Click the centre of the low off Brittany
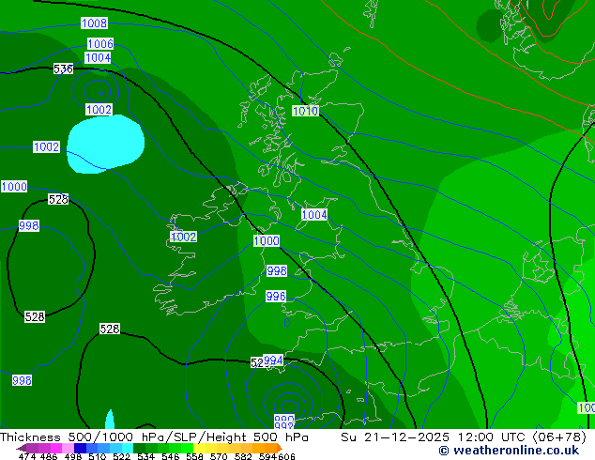This screenshot has width=595, height=460. click(x=289, y=406)
